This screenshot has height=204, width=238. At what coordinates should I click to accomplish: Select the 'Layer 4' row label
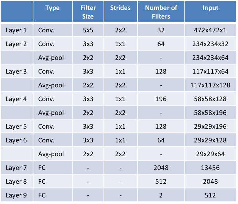coord(16,99)
